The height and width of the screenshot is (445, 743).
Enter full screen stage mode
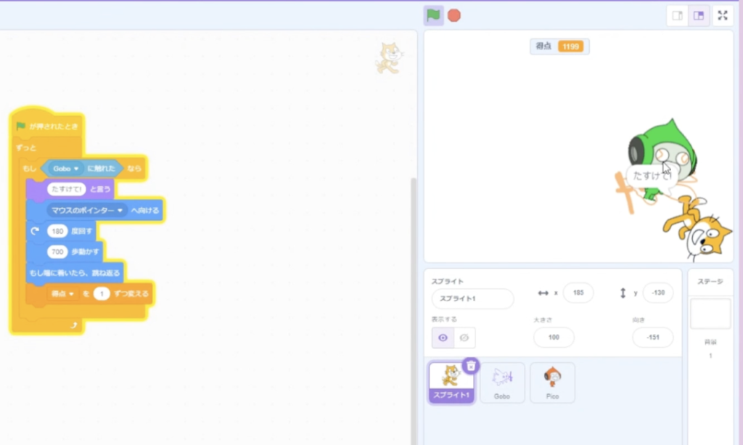pyautogui.click(x=722, y=16)
